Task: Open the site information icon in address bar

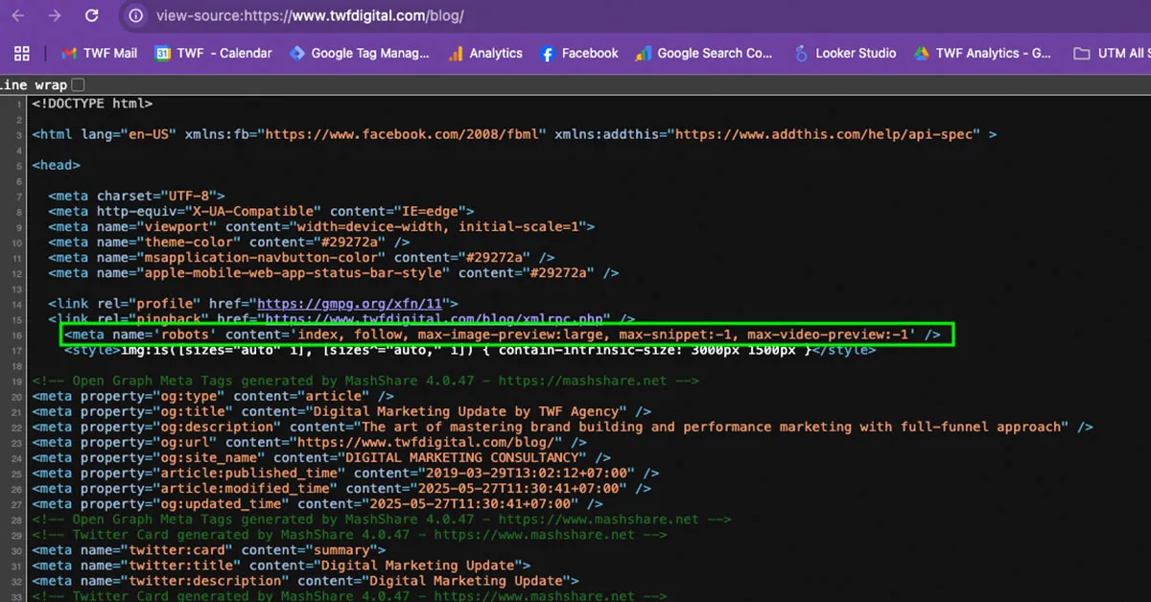Action: pyautogui.click(x=136, y=16)
